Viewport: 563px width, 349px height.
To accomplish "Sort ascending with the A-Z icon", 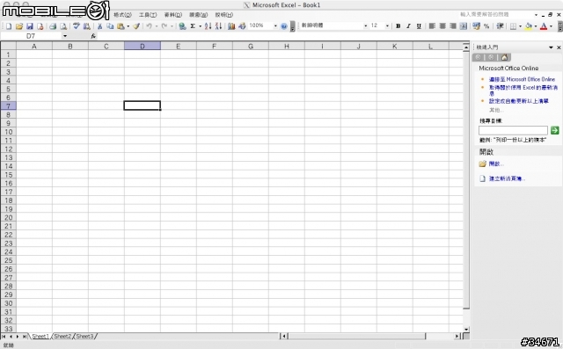I will click(x=208, y=26).
